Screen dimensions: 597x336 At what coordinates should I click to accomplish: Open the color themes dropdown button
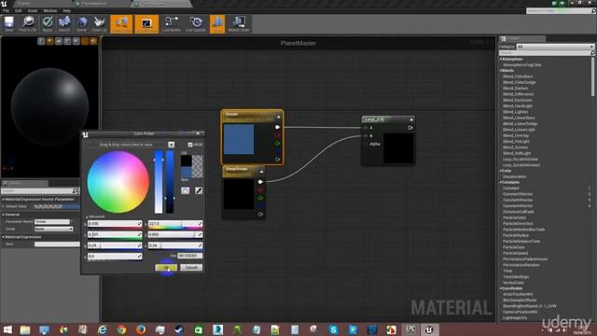[x=172, y=145]
